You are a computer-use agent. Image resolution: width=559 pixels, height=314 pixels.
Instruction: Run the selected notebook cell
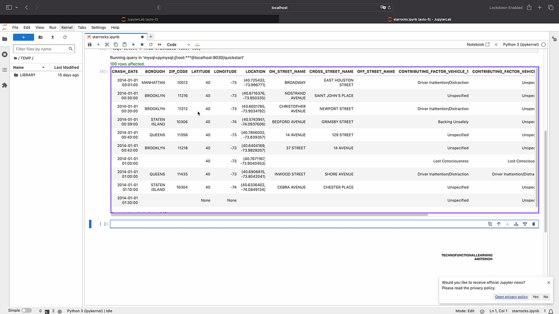133,44
